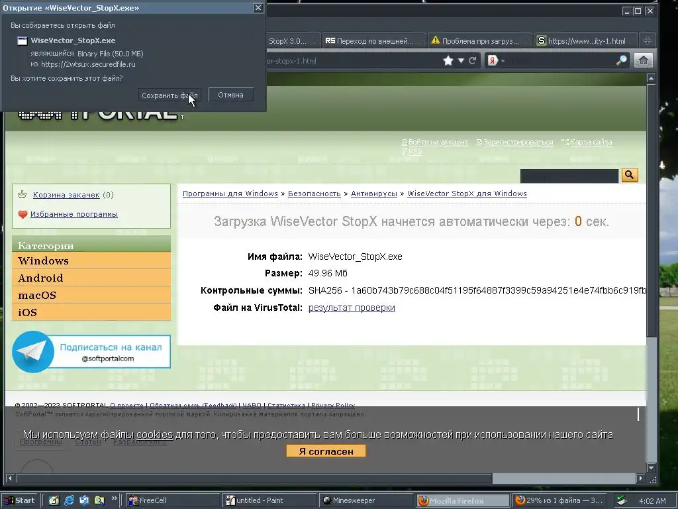678x509 pixels.
Task: Click the red heart favorites icon
Action: pyautogui.click(x=23, y=214)
